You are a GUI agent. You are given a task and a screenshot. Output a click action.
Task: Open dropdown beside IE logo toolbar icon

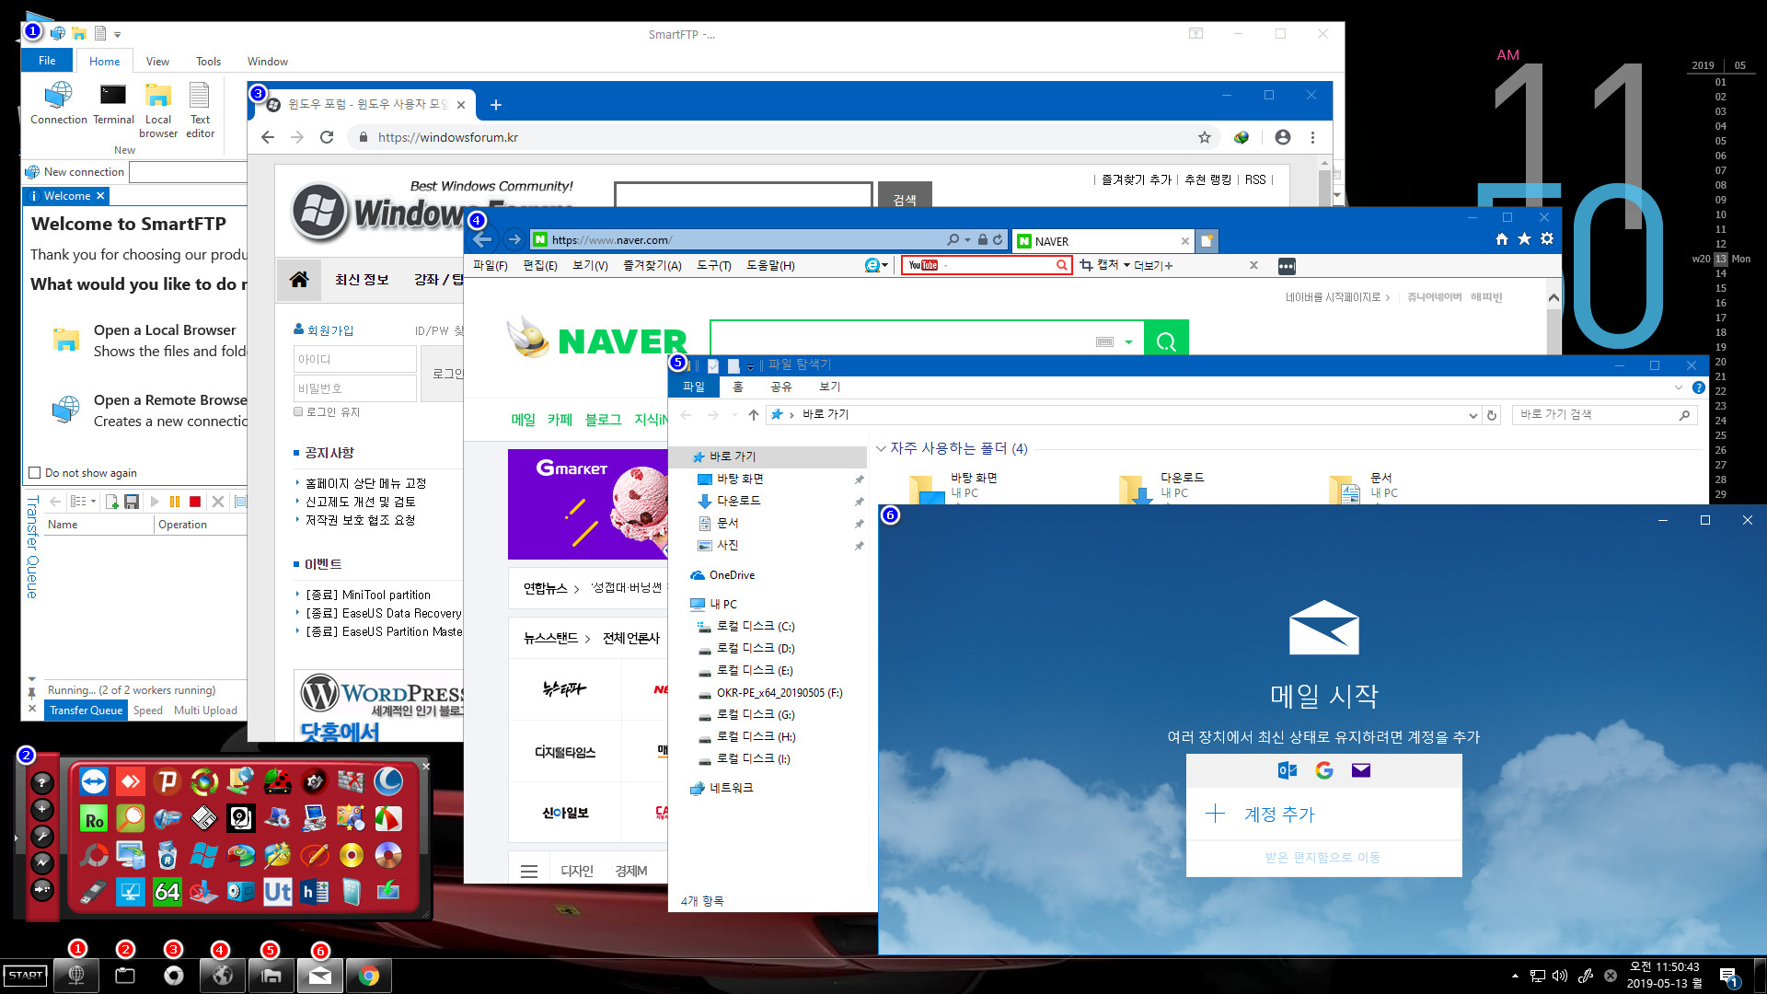[x=884, y=265]
